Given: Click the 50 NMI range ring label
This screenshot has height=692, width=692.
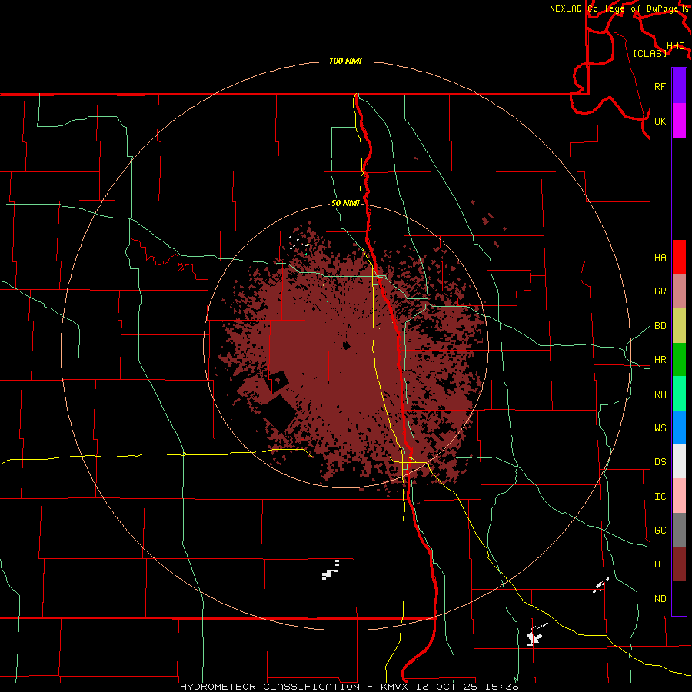Looking at the screenshot, I should pyautogui.click(x=345, y=204).
